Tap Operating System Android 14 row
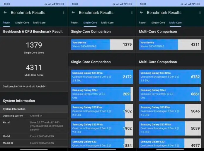This screenshot has height=151, width=204. [x=34, y=116]
